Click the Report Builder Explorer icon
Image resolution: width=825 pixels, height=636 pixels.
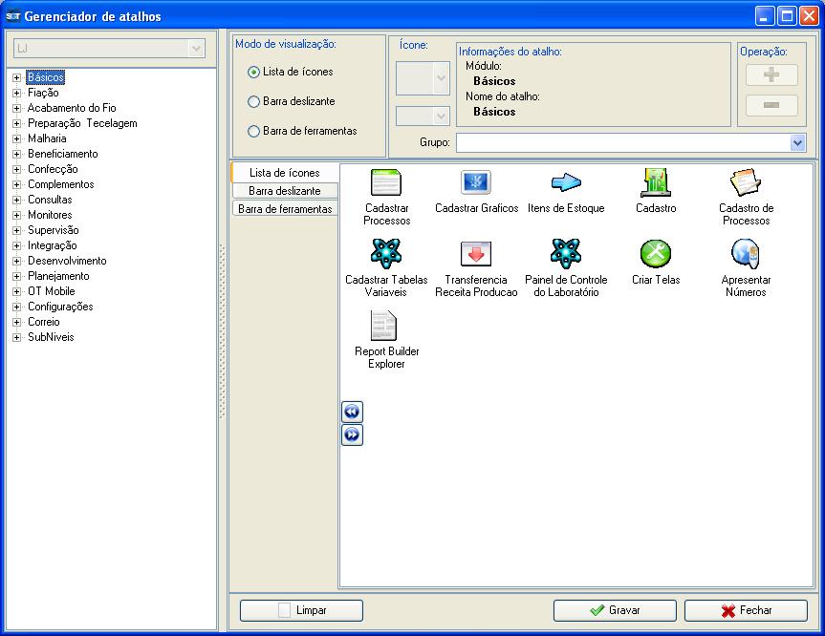click(x=386, y=326)
